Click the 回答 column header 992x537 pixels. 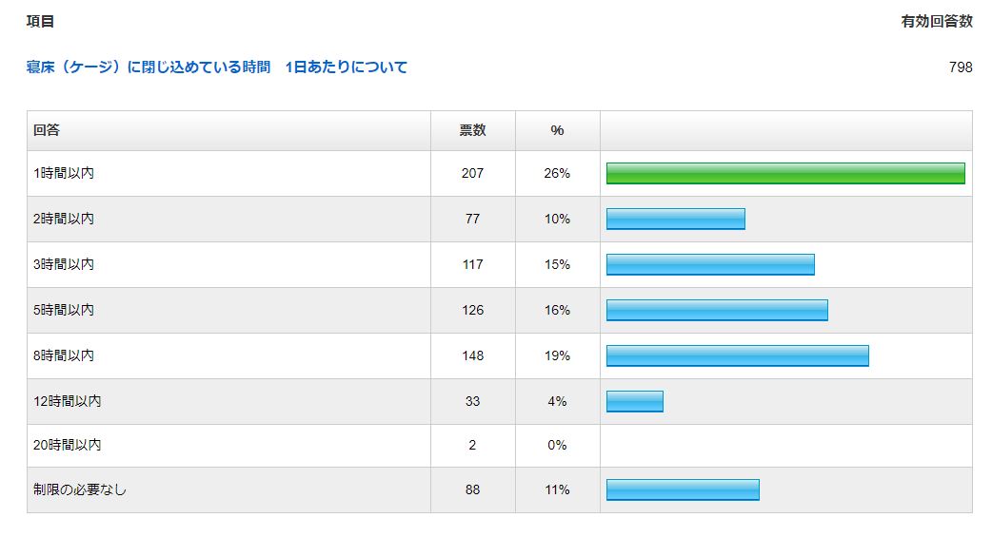point(47,130)
